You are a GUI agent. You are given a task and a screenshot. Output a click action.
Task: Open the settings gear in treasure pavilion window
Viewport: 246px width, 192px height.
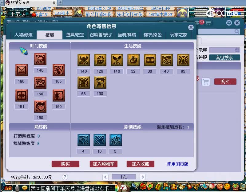point(229,23)
